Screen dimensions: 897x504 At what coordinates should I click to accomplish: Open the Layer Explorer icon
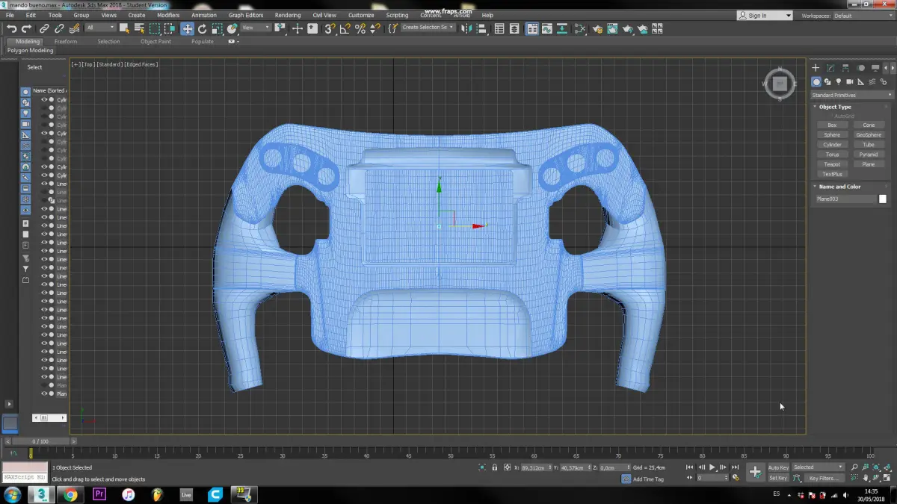click(514, 28)
